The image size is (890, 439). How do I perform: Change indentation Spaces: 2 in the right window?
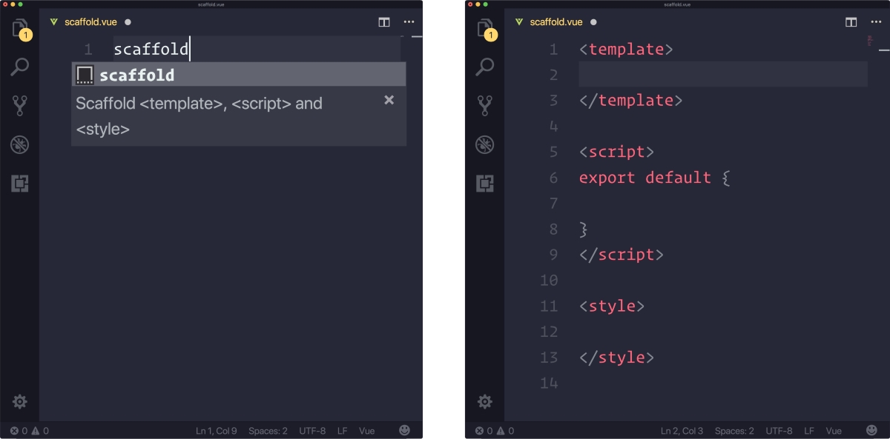coord(734,430)
